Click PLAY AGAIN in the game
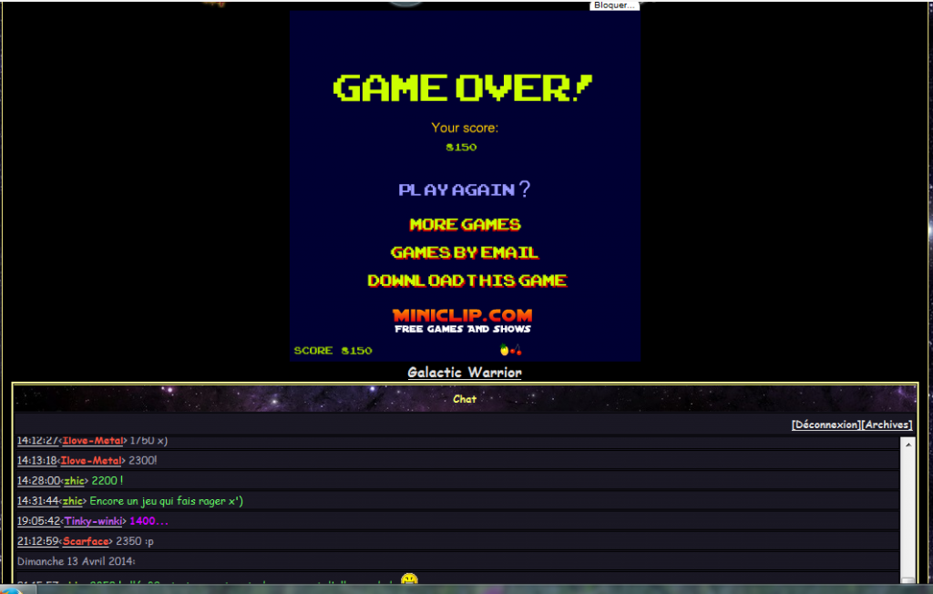The image size is (933, 594). click(464, 189)
